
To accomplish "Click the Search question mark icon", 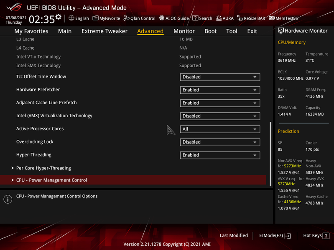I will point(195,18).
